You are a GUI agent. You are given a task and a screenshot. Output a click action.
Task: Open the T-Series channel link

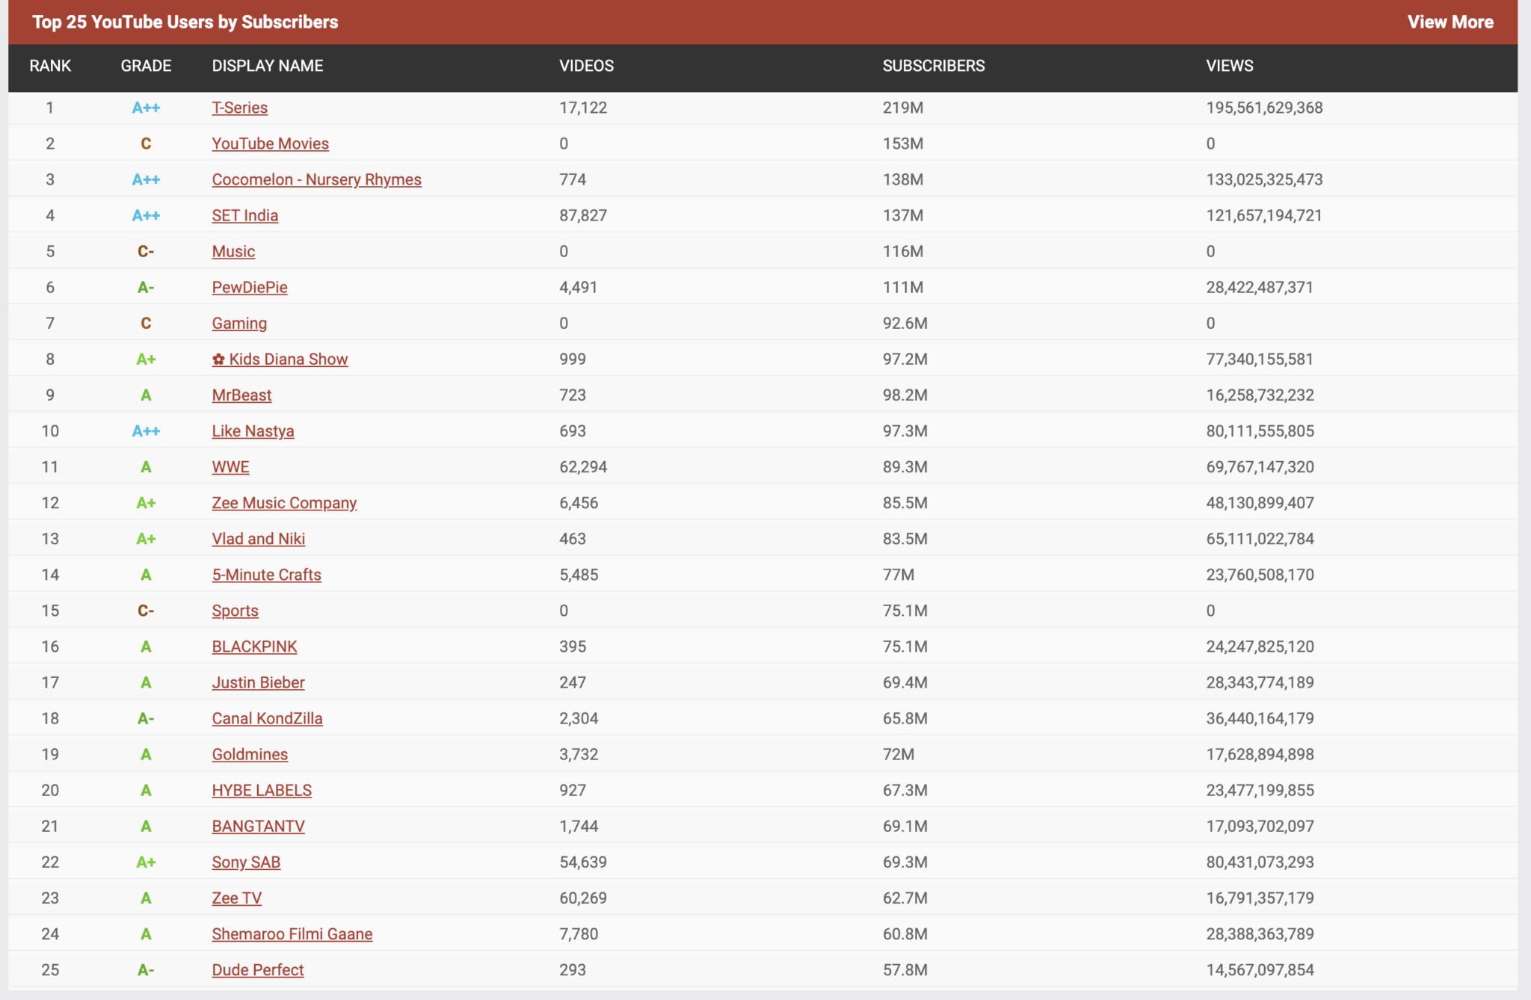click(x=239, y=108)
